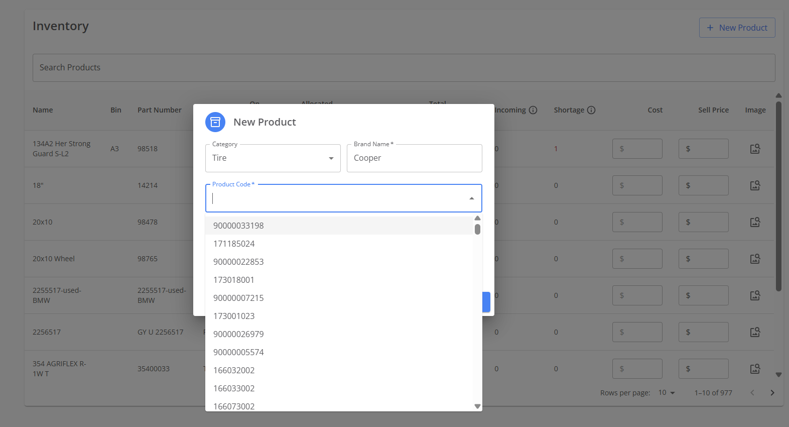789x427 pixels.
Task: Pick product code 166032002
Action: 339,370
